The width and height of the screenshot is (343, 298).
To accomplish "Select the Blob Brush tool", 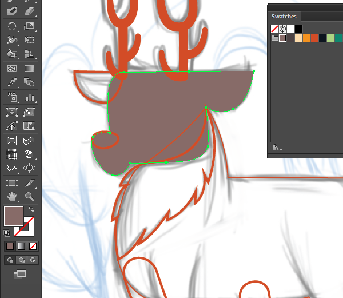I will pyautogui.click(x=12, y=11).
